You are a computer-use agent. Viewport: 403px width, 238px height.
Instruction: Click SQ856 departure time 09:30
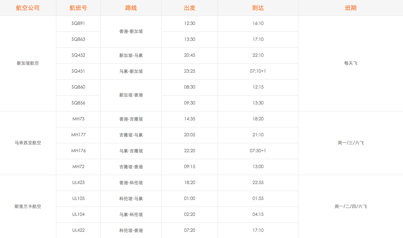click(190, 103)
